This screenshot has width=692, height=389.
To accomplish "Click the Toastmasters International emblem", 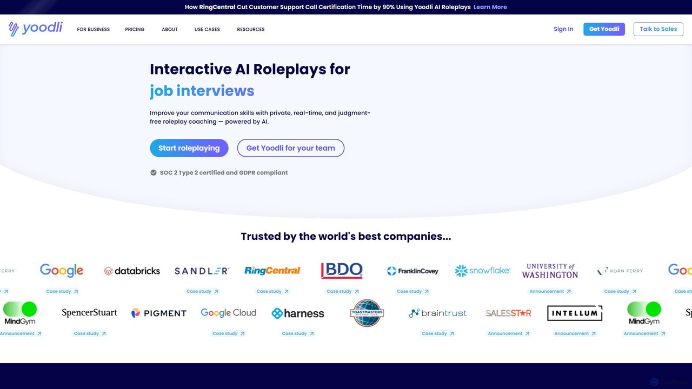I will click(367, 313).
